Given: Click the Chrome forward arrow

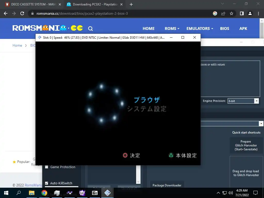Looking at the screenshot, I should 14,13.
